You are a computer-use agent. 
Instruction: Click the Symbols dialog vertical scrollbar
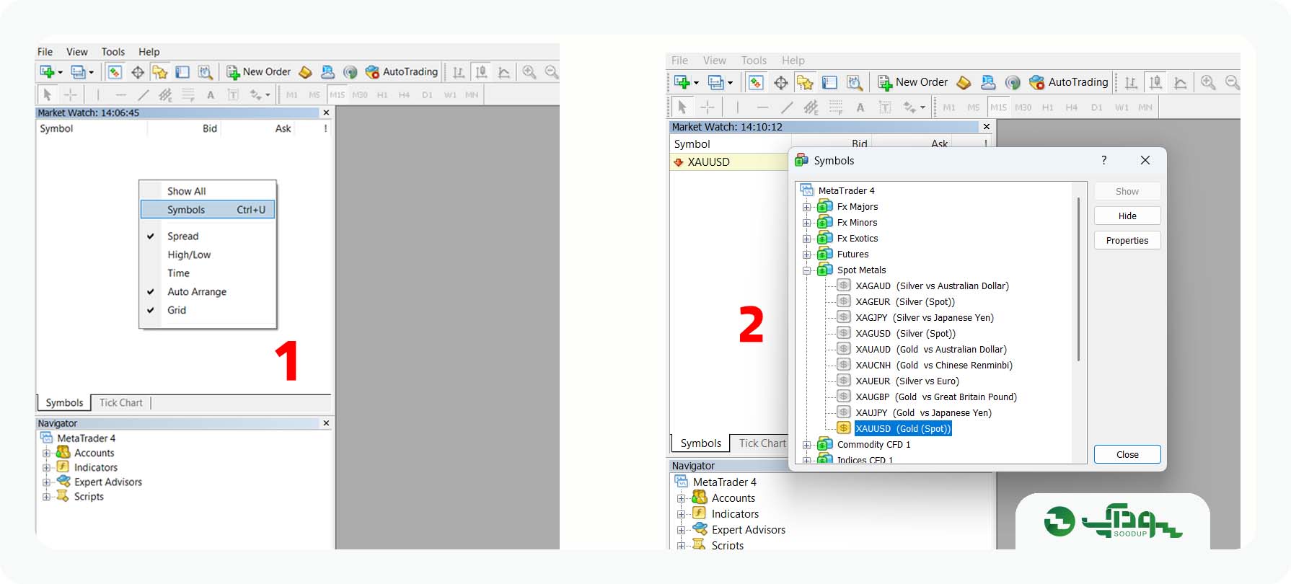(1079, 279)
